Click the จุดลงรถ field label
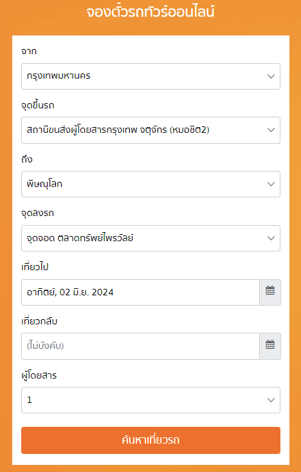Viewport: 301px width, 472px height. tap(37, 213)
